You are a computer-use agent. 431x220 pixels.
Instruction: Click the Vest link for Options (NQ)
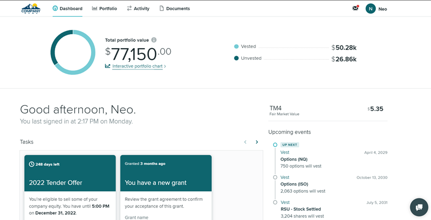click(285, 152)
